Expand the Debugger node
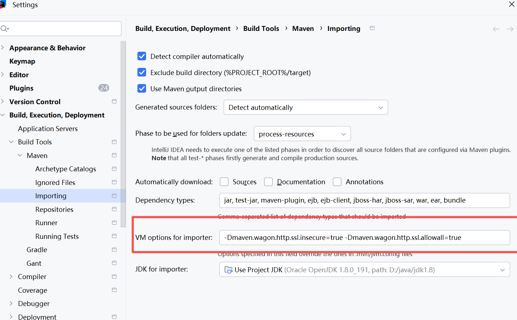The height and width of the screenshot is (320, 517). pos(11,303)
